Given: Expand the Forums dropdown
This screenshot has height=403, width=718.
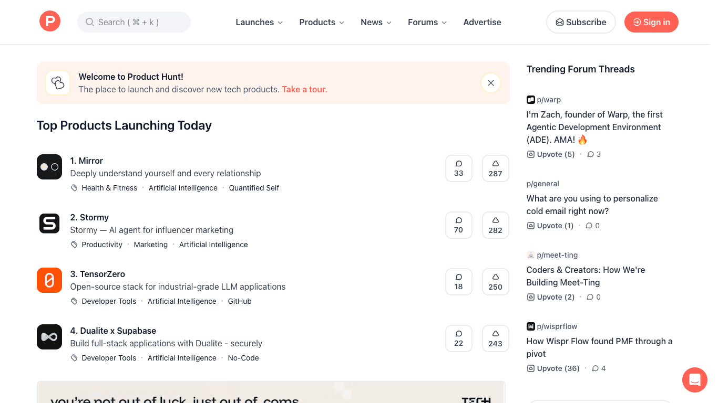Looking at the screenshot, I should coord(427,22).
